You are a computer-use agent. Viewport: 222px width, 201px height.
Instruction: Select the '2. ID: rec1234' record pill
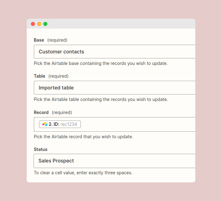pyautogui.click(x=60, y=124)
